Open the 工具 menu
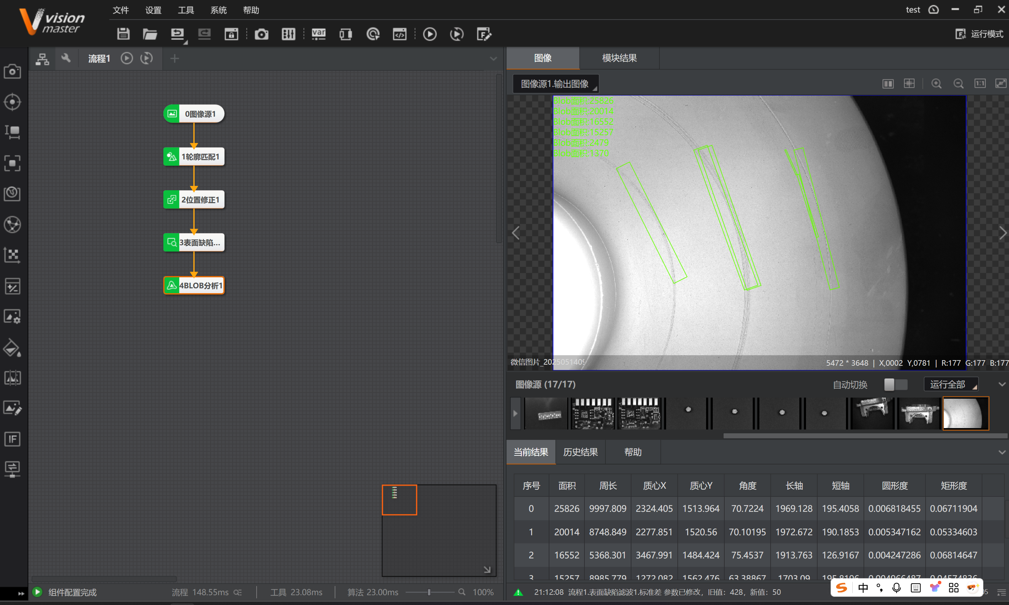Viewport: 1009px width, 605px height. [x=186, y=10]
